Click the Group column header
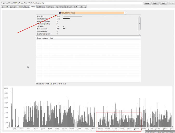Image resolution: width=175 pixels, height=133 pixels. pos(39,38)
